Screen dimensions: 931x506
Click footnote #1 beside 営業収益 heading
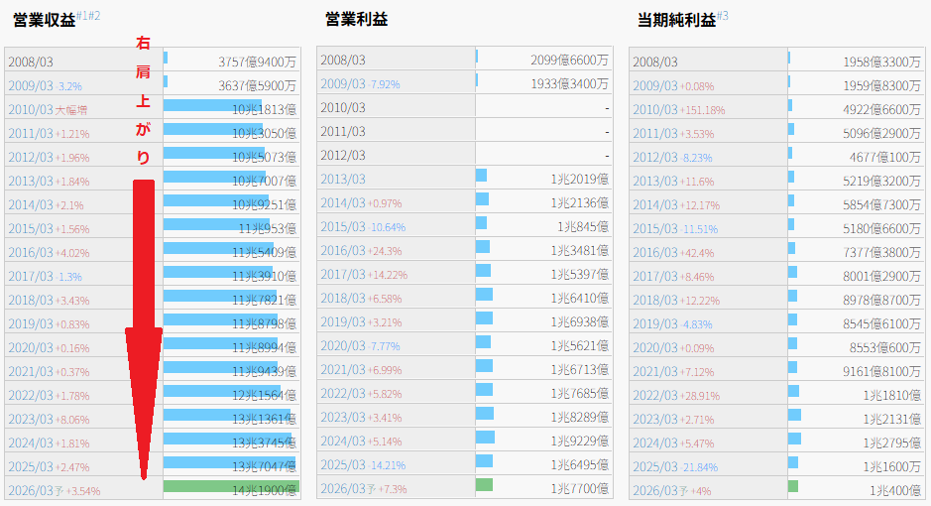[82, 16]
